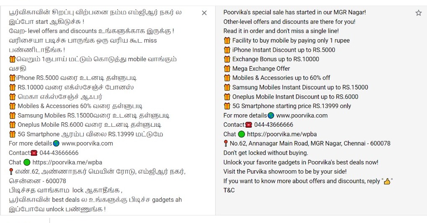Click the thumbs-up emoji in the reply line
The height and width of the screenshot is (223, 427).
point(387,181)
